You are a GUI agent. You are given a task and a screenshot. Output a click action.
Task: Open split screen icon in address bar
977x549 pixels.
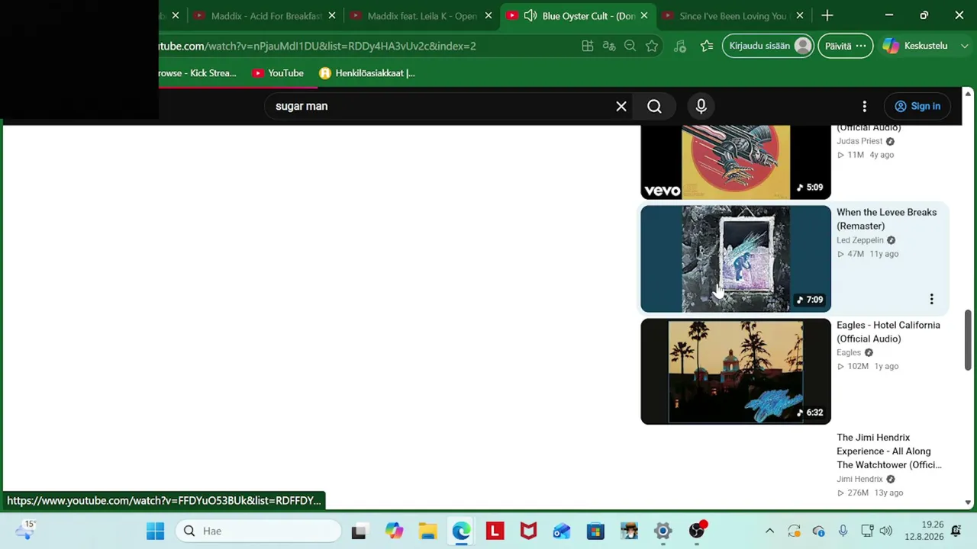[x=588, y=46]
